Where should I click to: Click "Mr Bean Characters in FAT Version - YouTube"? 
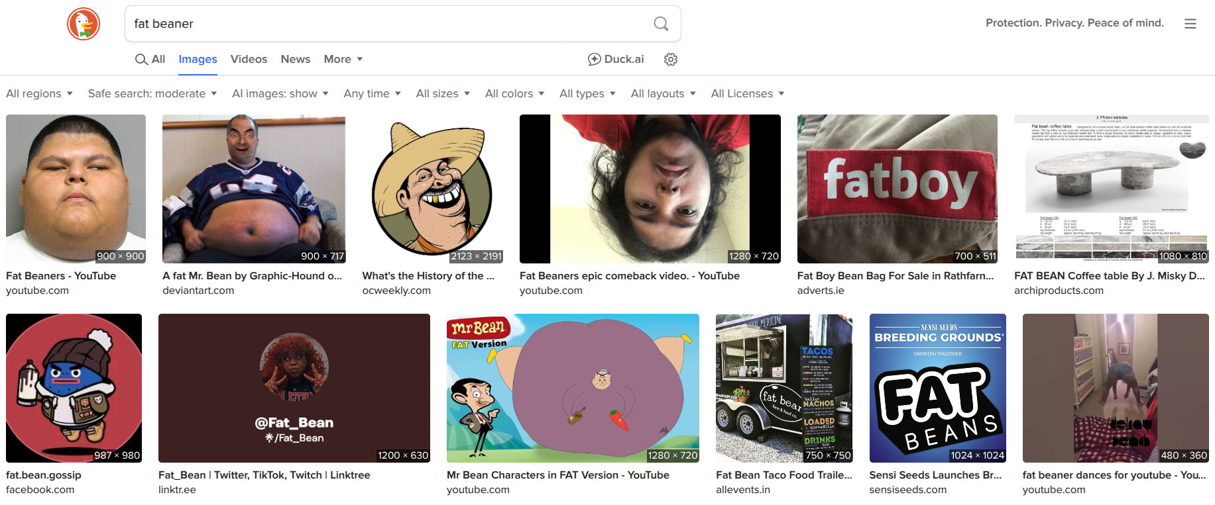coord(558,475)
